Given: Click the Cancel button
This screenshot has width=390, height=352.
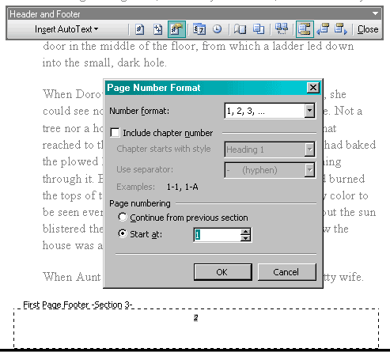Looking at the screenshot, I should click(x=286, y=272).
